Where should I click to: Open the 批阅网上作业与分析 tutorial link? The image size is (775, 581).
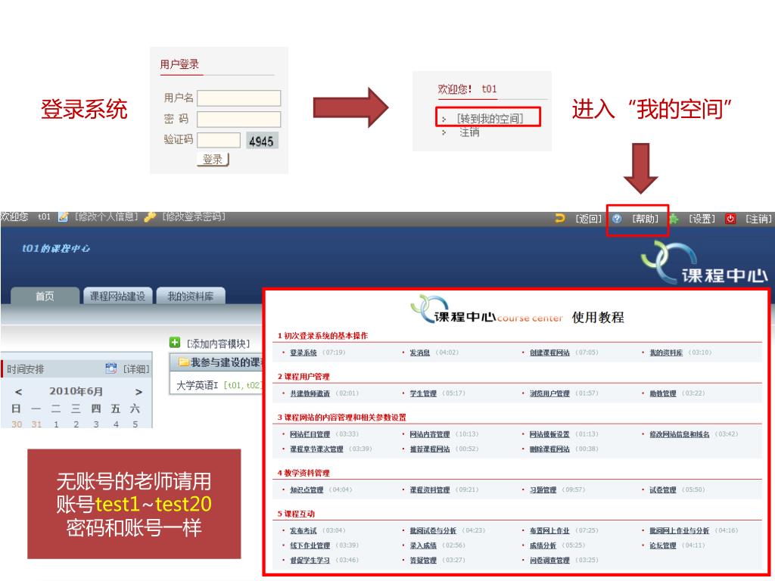679,530
